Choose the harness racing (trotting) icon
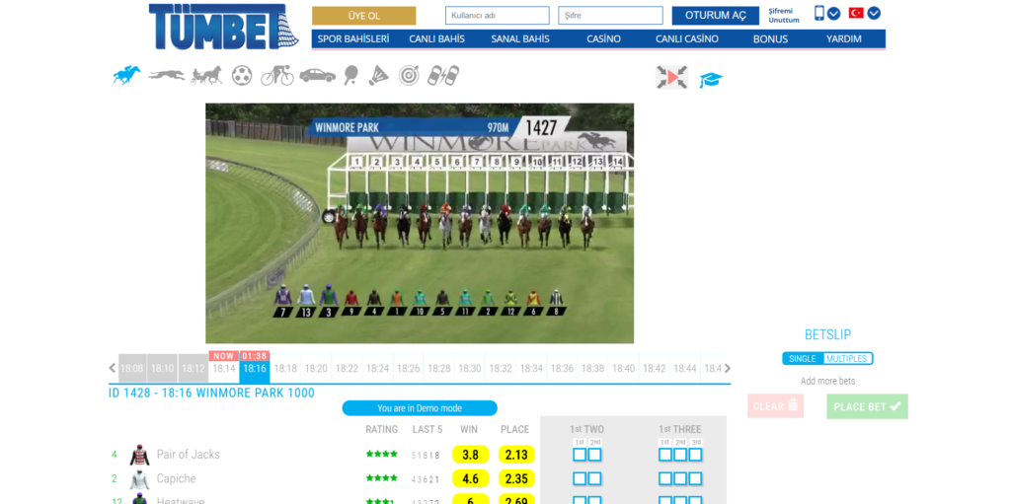 pyautogui.click(x=206, y=75)
